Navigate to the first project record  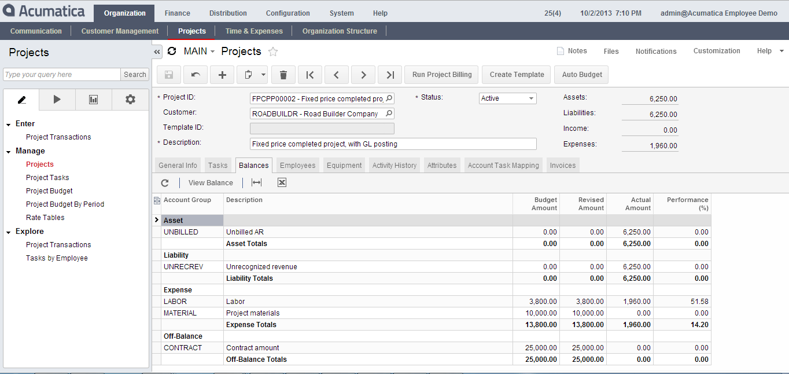click(310, 74)
